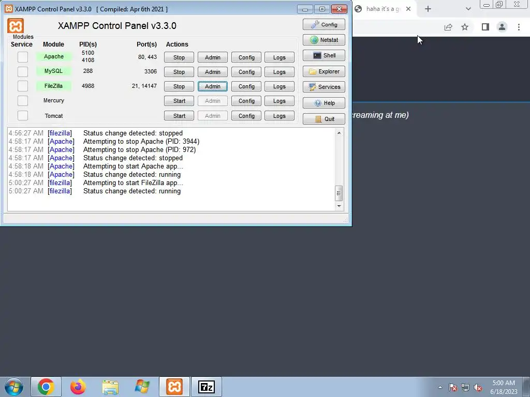This screenshot has width=530, height=397.
Task: Open the Windows Start menu
Action: (14, 387)
